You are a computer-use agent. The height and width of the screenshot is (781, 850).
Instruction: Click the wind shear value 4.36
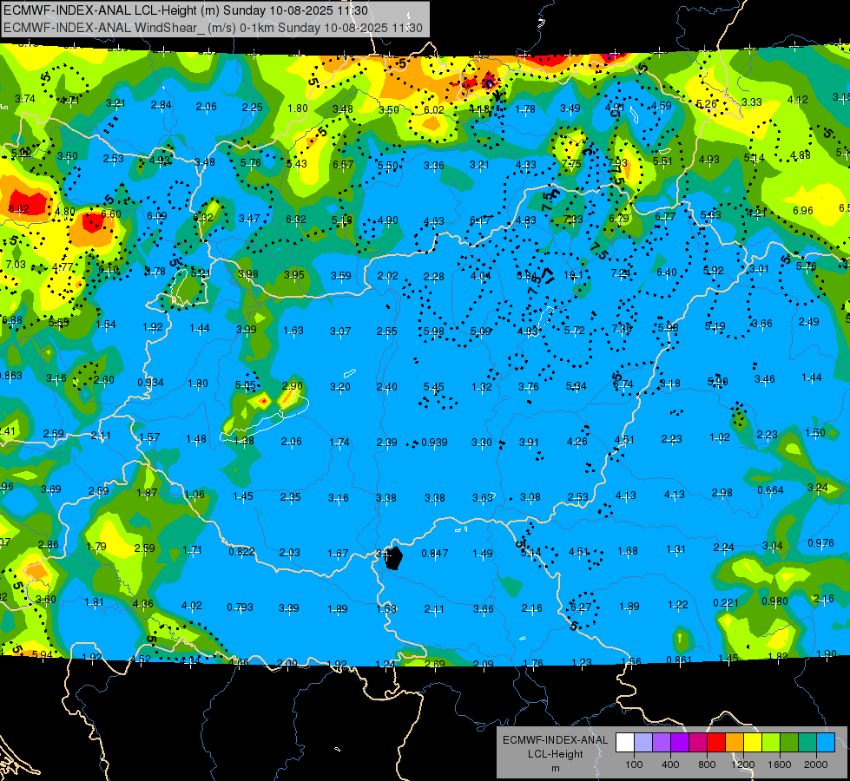click(x=142, y=603)
